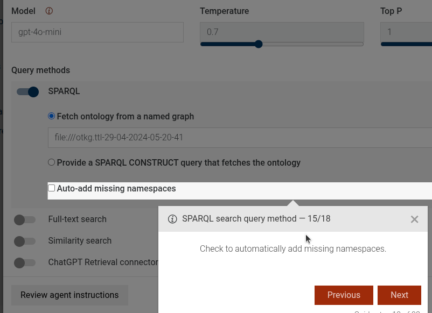Click the Model info icon
This screenshot has width=432, height=313.
point(50,11)
